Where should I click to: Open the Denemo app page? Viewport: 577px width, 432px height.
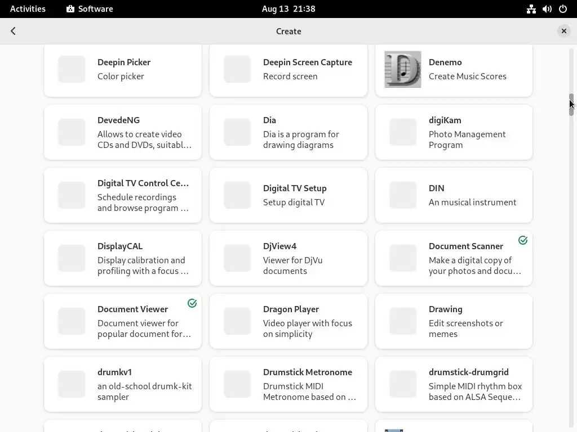pyautogui.click(x=454, y=70)
